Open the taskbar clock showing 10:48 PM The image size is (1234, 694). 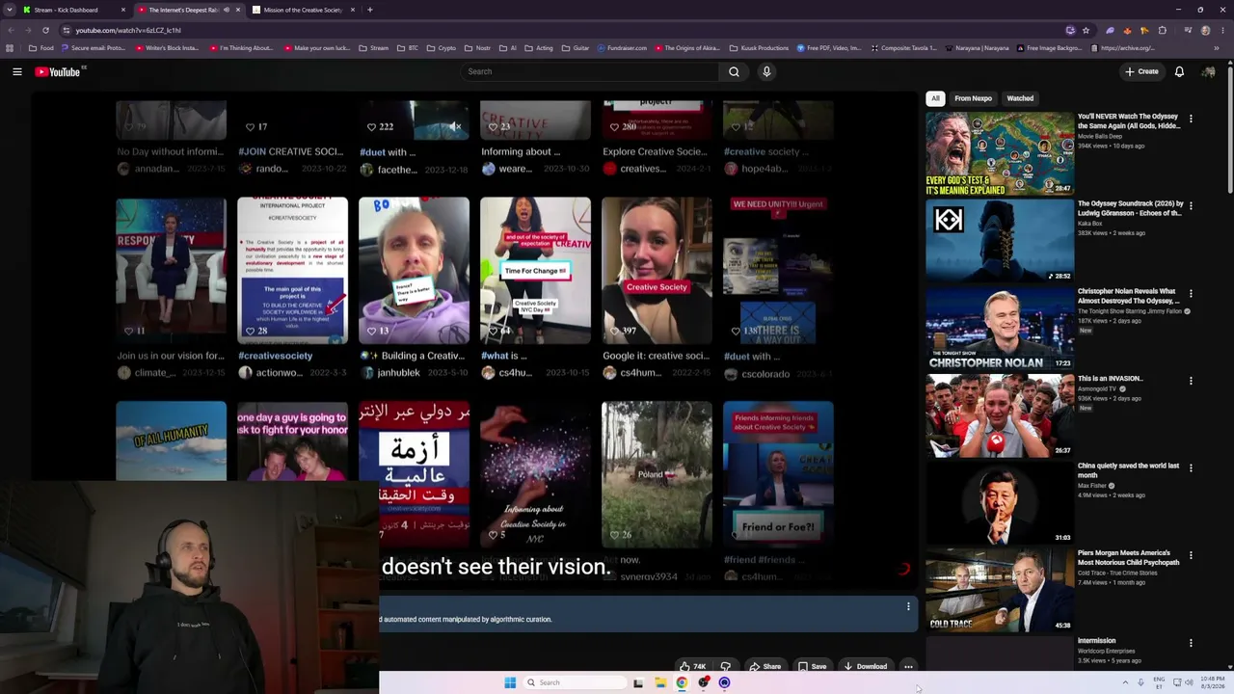click(x=1212, y=682)
